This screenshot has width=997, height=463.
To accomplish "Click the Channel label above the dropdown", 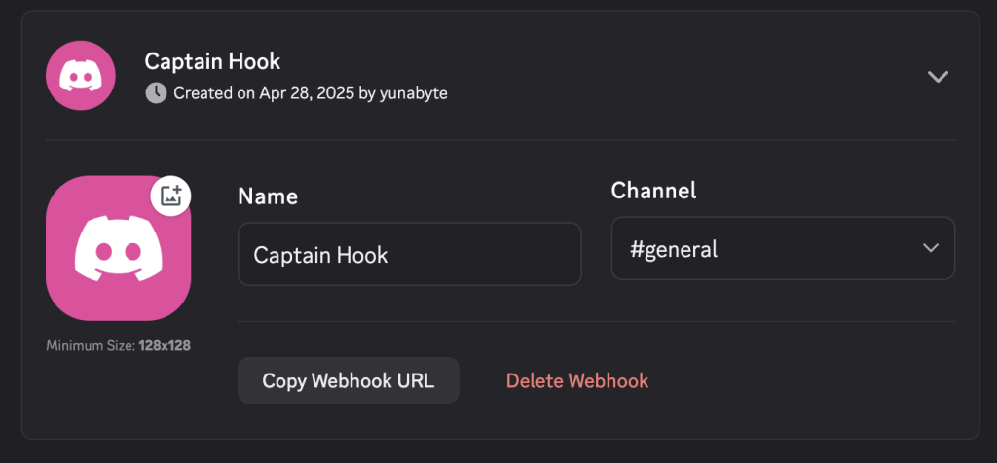I will (x=653, y=190).
